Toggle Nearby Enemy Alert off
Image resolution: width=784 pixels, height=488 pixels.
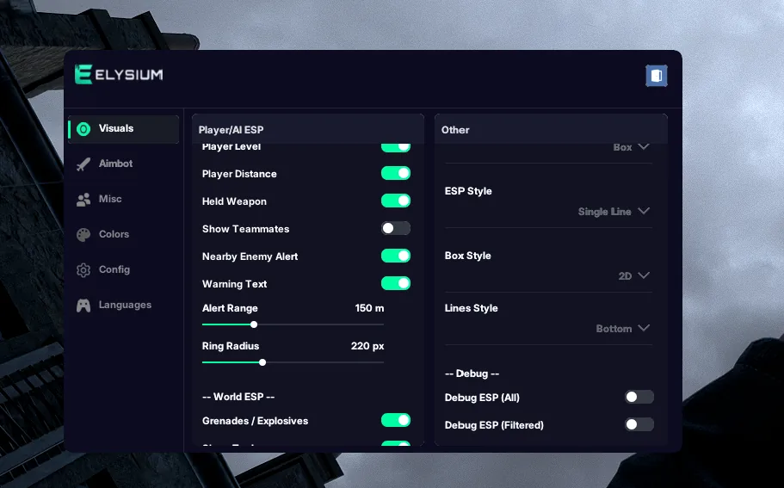(x=396, y=256)
